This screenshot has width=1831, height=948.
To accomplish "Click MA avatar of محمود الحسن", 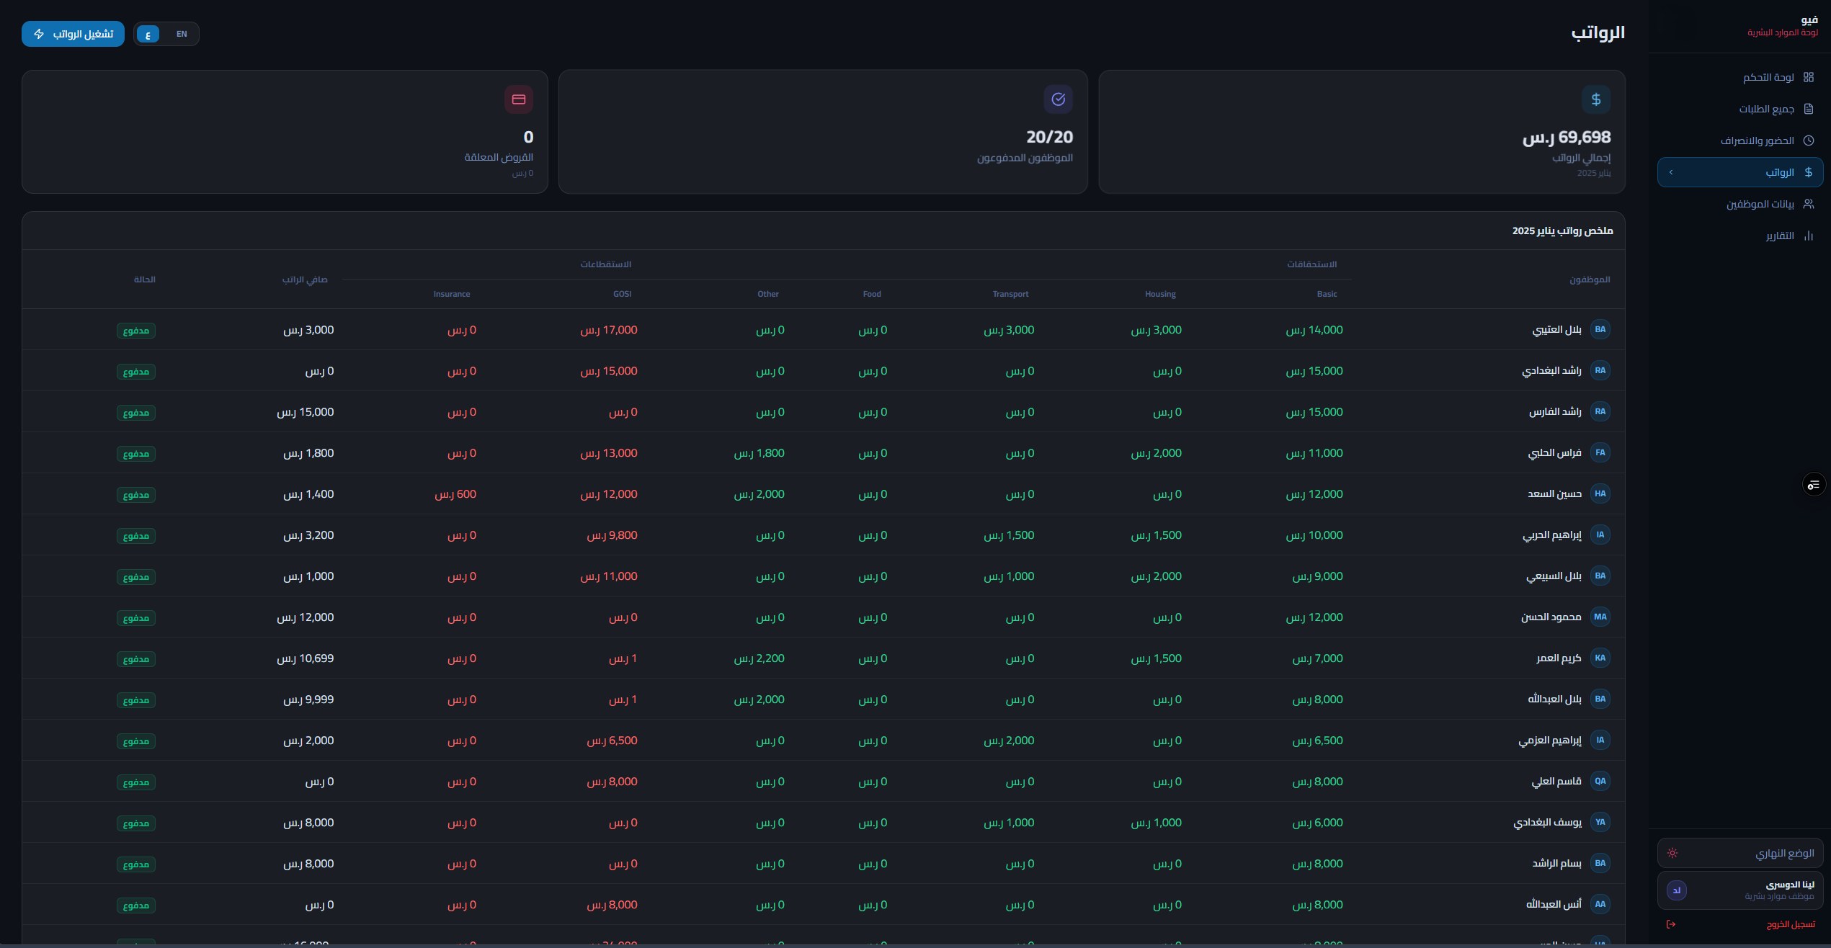I will pos(1600,617).
